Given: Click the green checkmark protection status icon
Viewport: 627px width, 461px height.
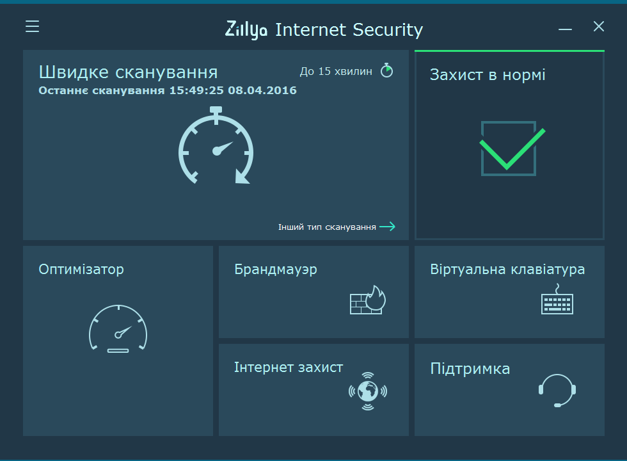Looking at the screenshot, I should click(512, 149).
